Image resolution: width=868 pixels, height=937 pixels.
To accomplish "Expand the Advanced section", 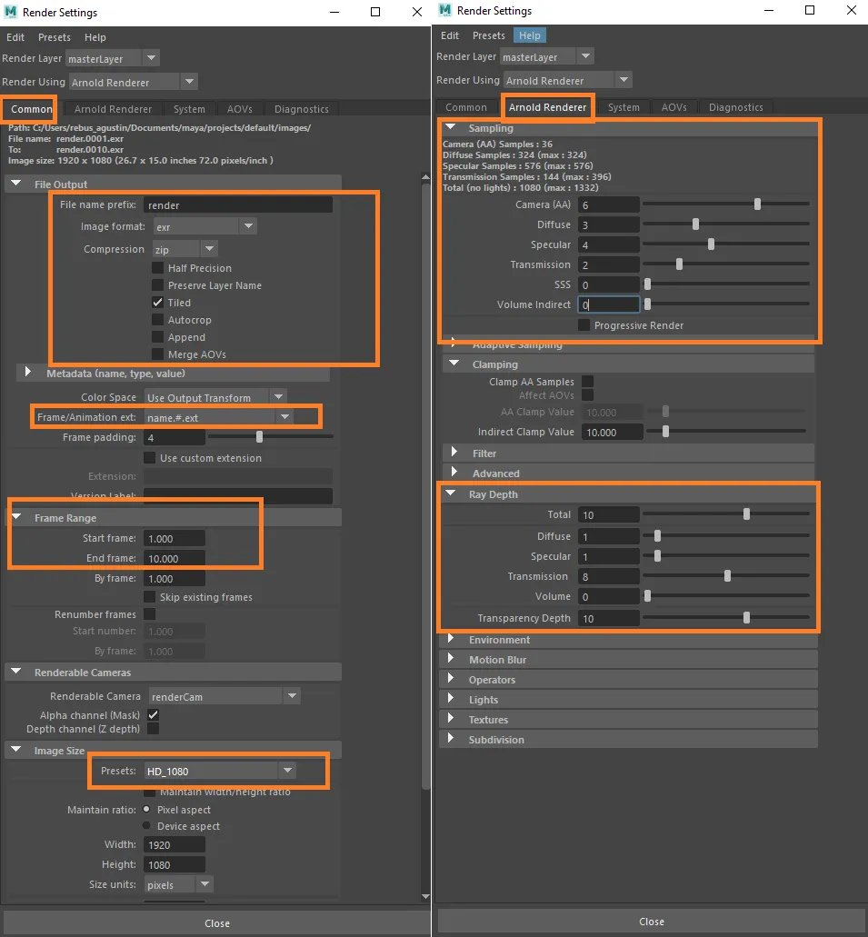I will tap(454, 472).
